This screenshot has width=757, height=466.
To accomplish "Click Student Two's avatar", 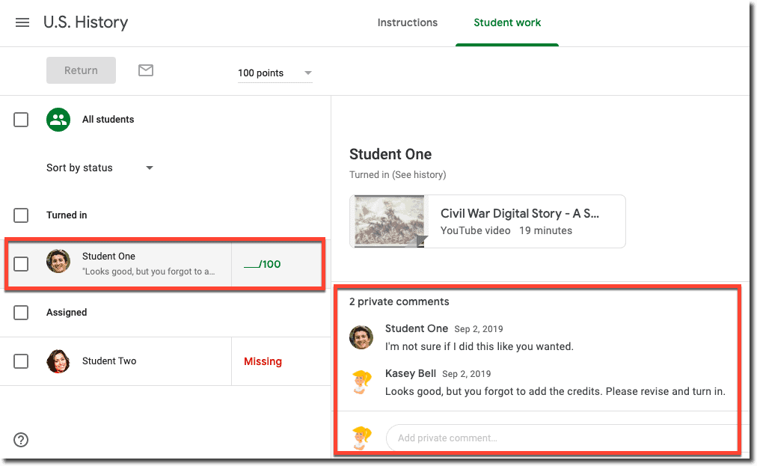I will pyautogui.click(x=58, y=361).
